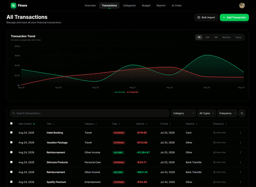The image size is (256, 187).
Task: Sort by Date Created arrows icon
Action: pos(34,124)
